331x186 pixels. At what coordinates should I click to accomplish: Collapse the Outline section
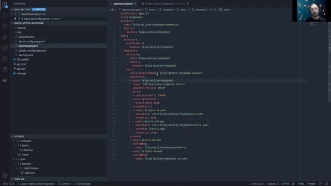tap(12, 136)
